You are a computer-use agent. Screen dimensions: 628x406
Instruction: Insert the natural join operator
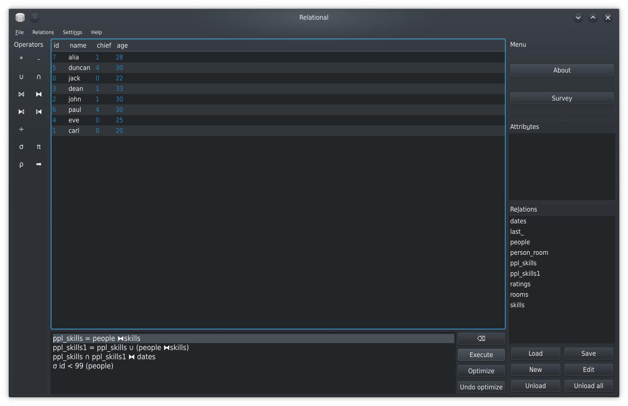(x=21, y=94)
